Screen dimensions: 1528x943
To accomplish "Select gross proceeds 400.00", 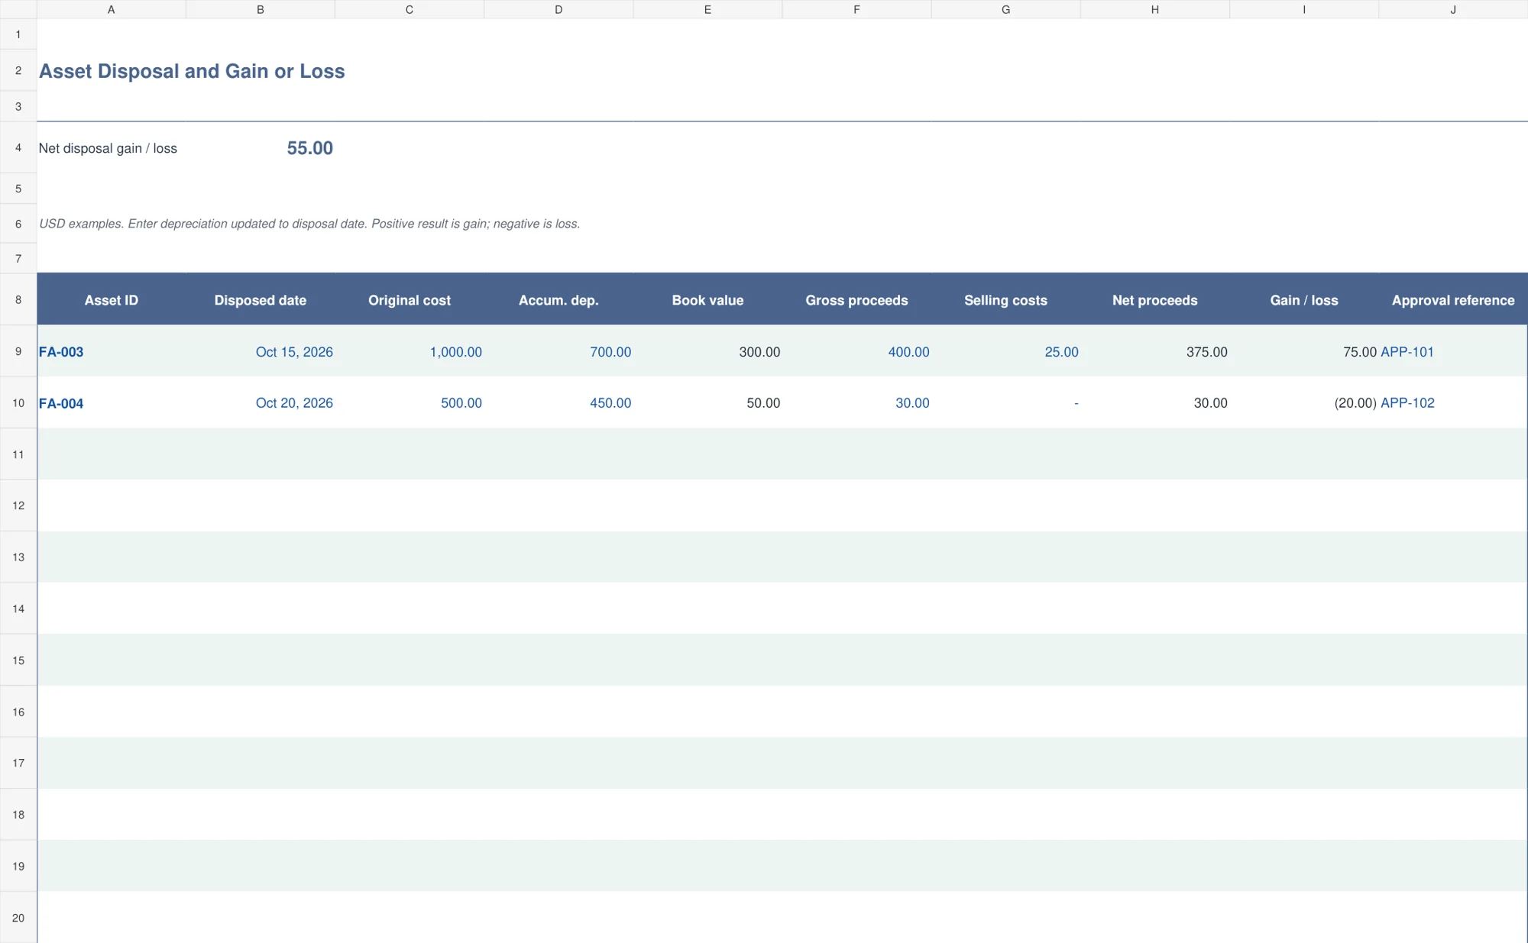I will pyautogui.click(x=908, y=352).
